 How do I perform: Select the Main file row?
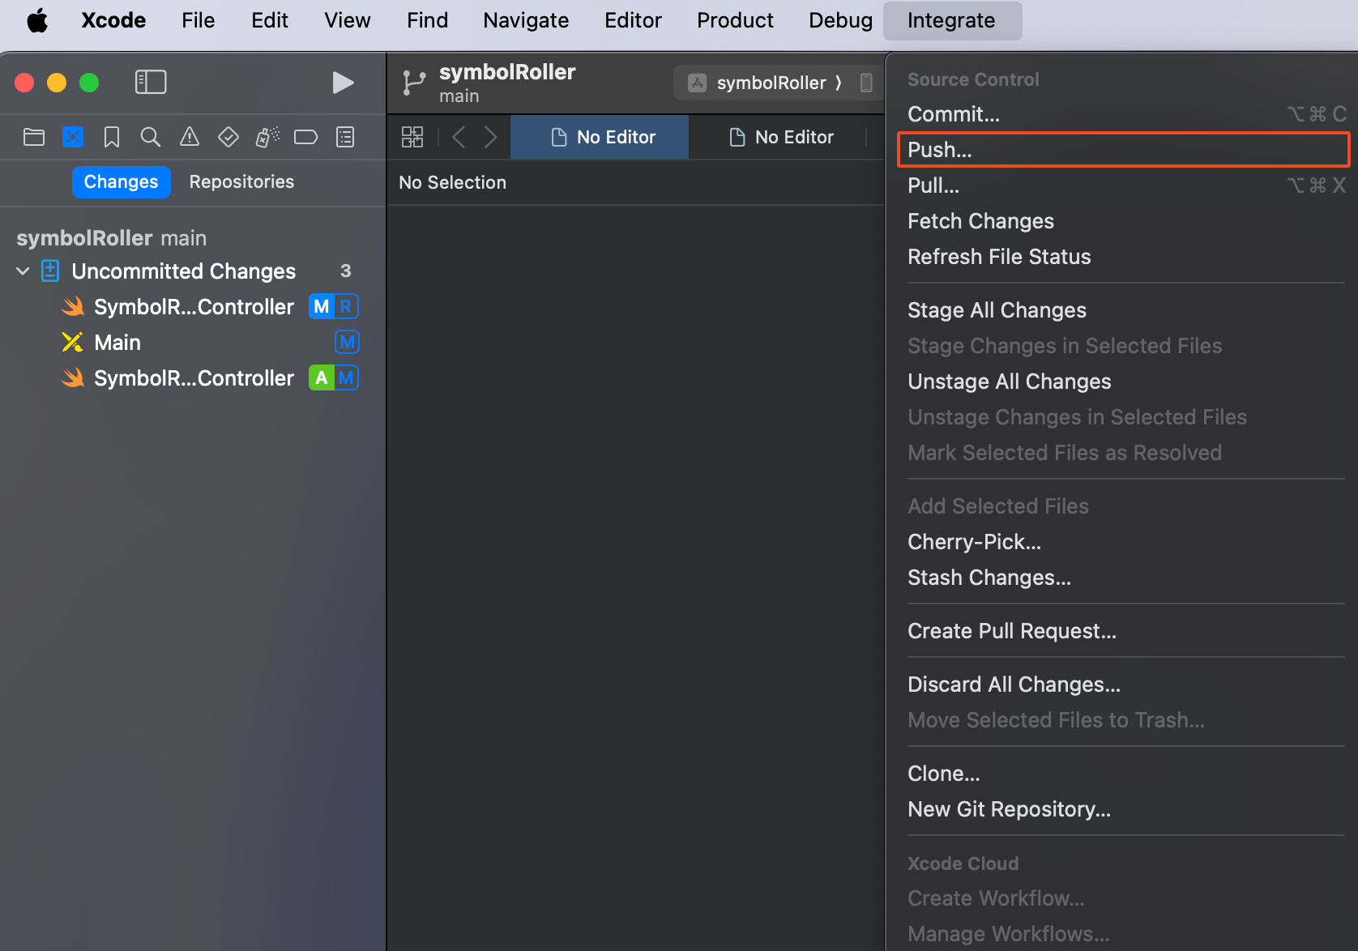[193, 343]
